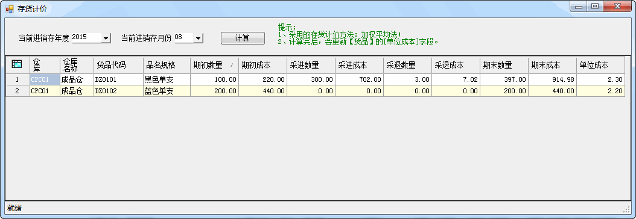636x219 pixels.
Task: Click the 采退数量 column header
Action: [x=408, y=64]
